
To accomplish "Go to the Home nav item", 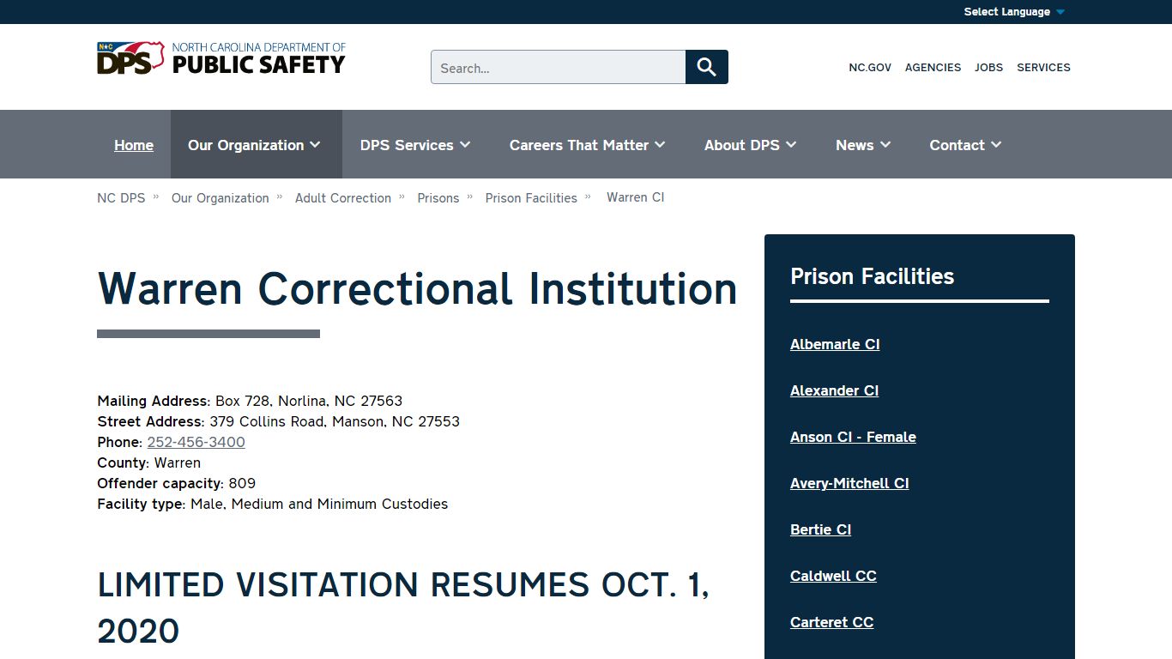I will [x=134, y=145].
